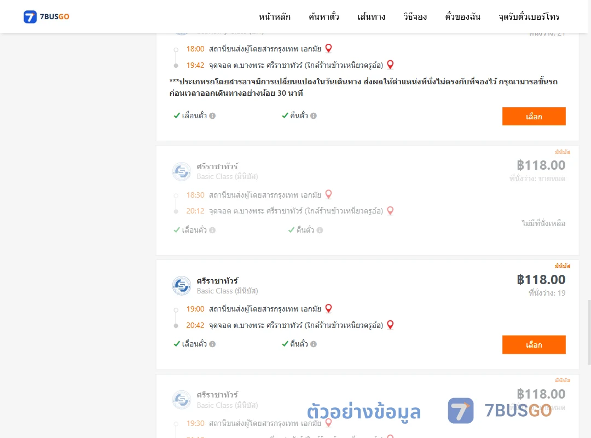Click the 20:42 arrival time
This screenshot has height=438, width=591.
(195, 325)
